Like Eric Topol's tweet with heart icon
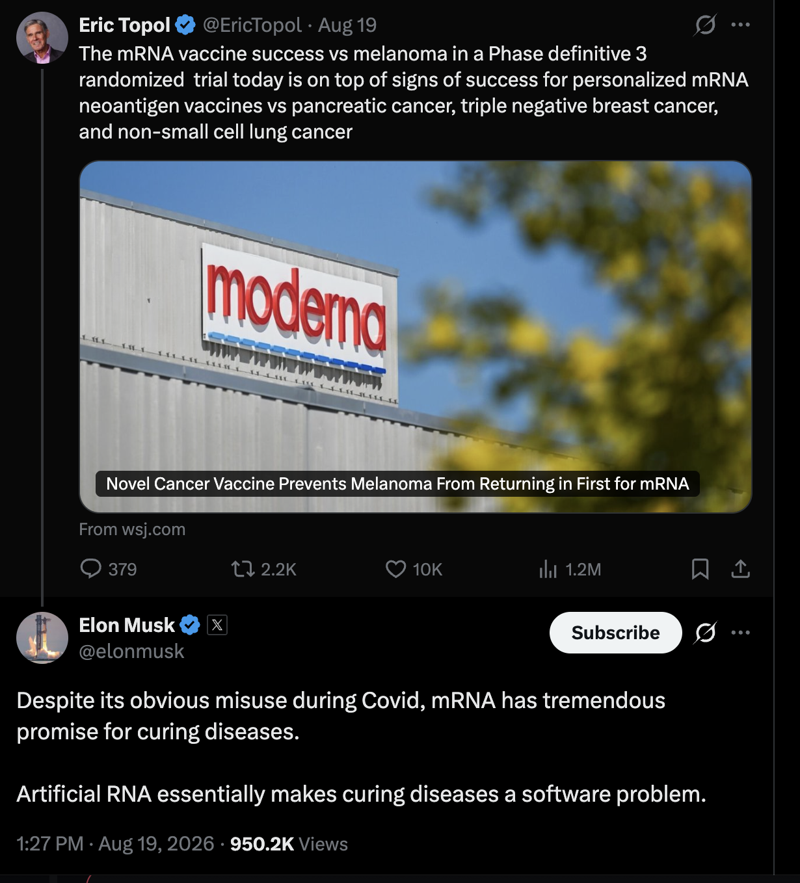 [395, 569]
